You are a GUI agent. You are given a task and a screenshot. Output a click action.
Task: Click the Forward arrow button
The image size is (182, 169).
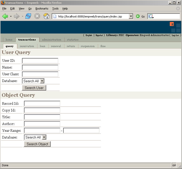pyautogui.click(x=16, y=16)
